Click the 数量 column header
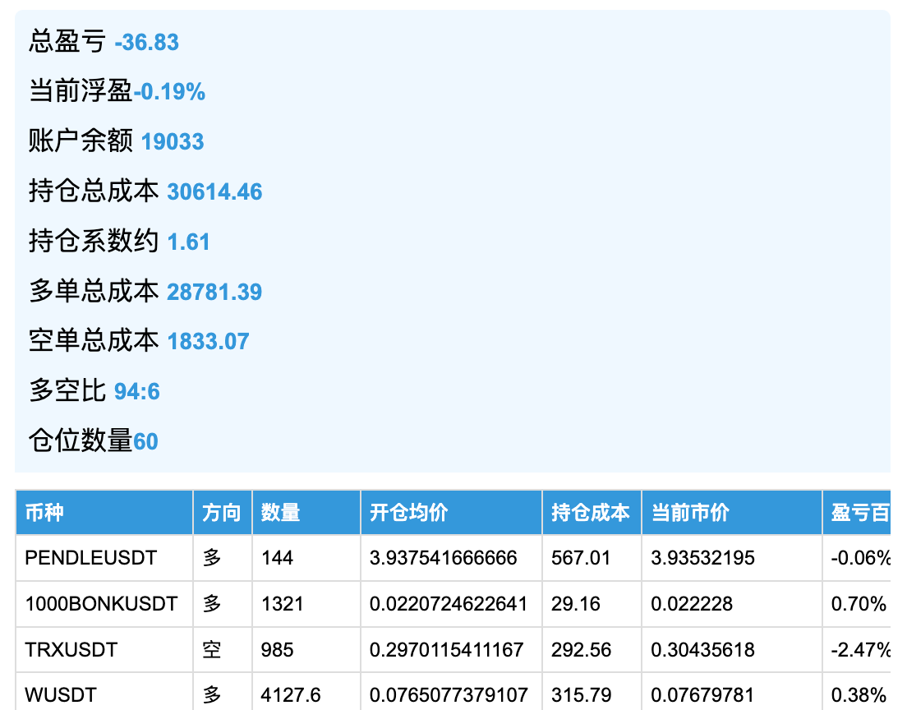 click(306, 512)
